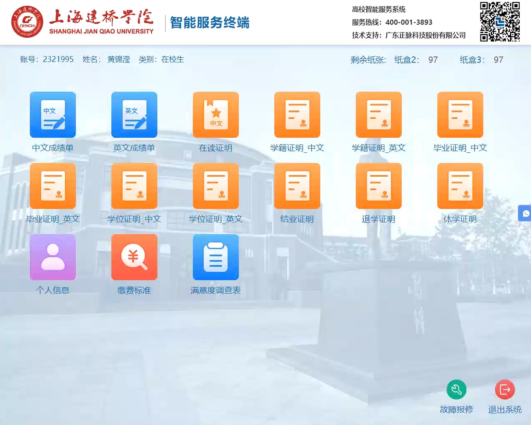The width and height of the screenshot is (531, 425).
Task: Open 学位证明_英文 degree icon
Action: 216,186
